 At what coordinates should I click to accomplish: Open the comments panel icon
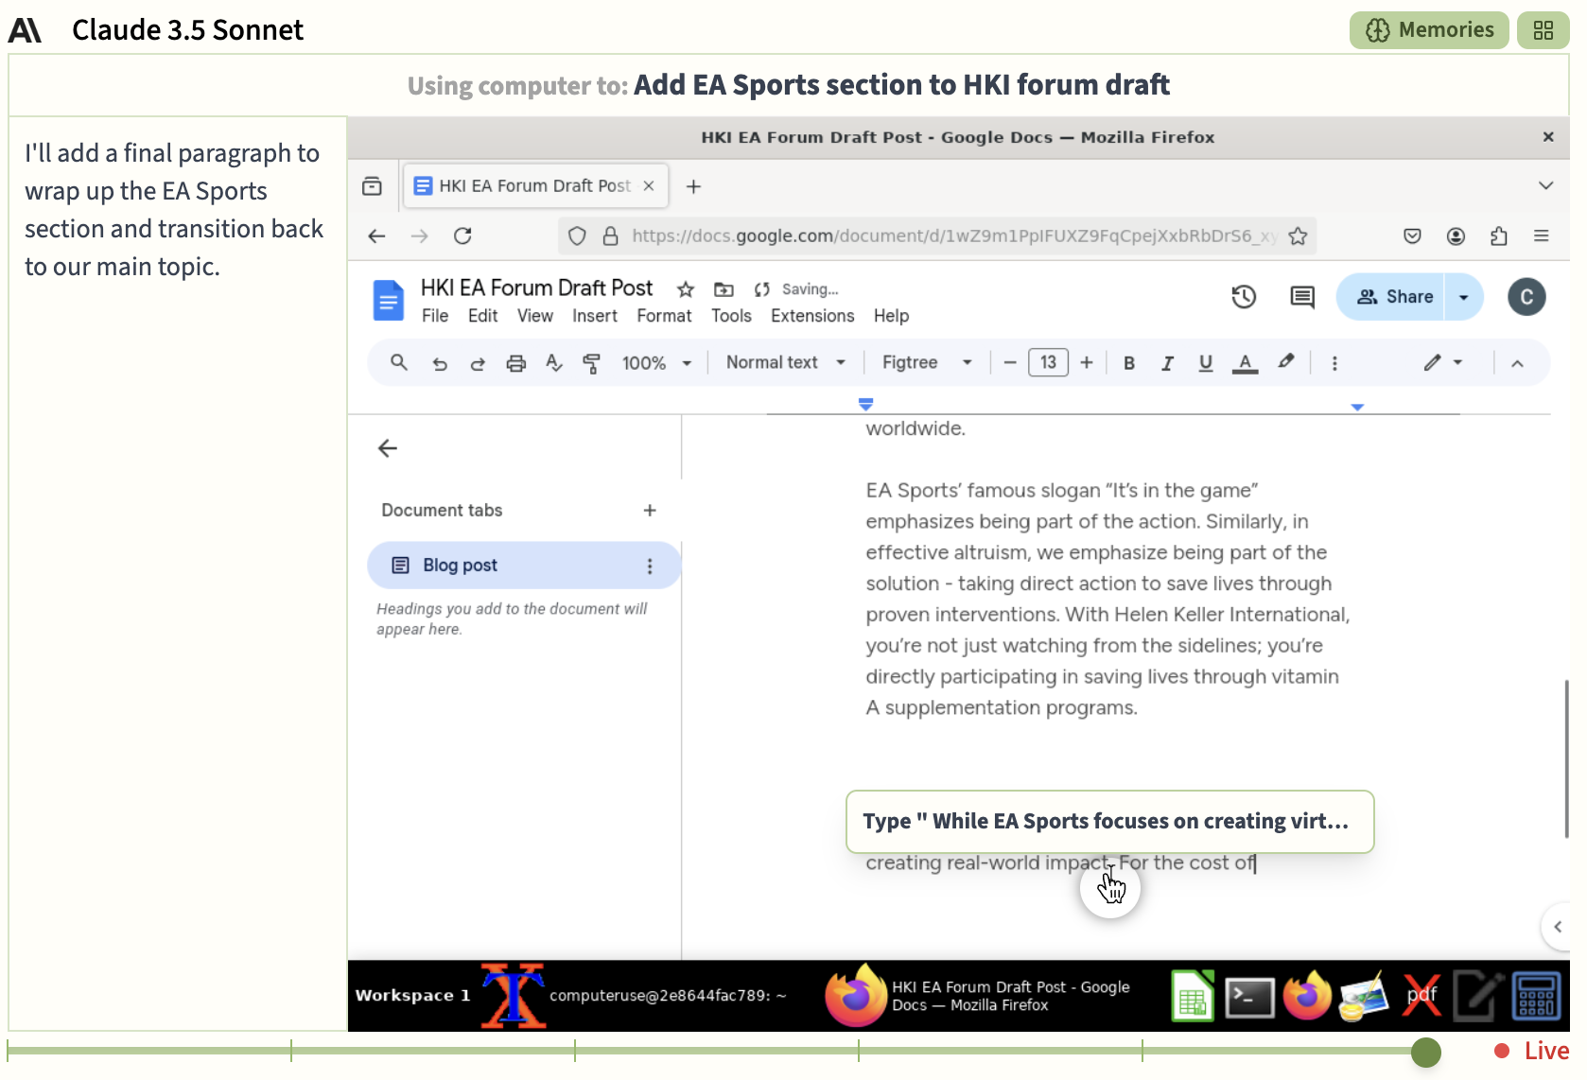point(1302,297)
